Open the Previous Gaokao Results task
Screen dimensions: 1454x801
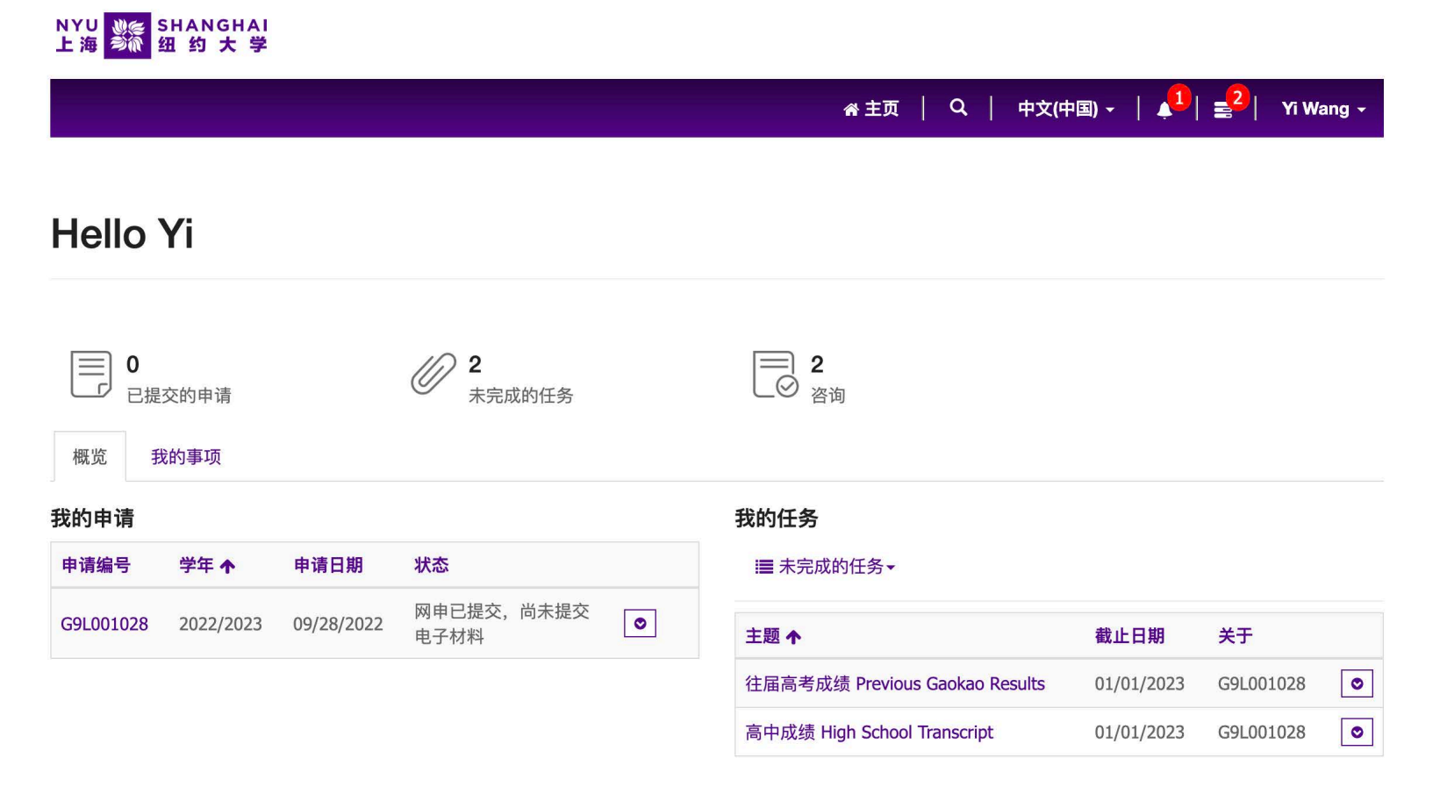coord(896,683)
